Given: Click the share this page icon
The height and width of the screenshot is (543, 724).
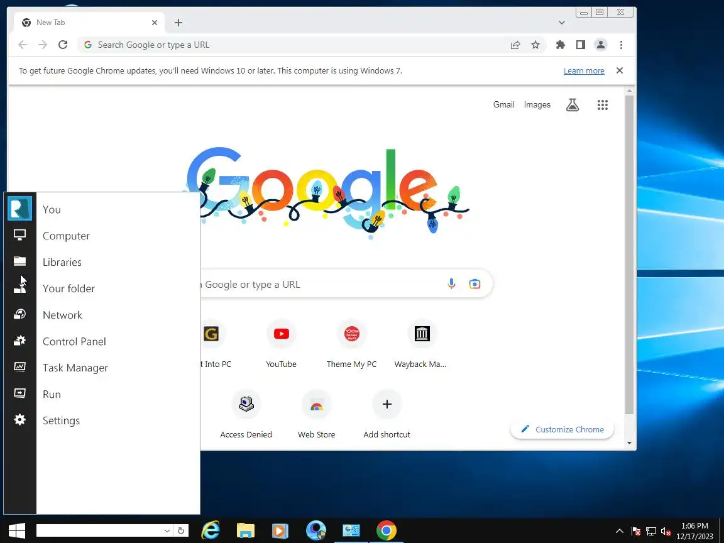Looking at the screenshot, I should [x=515, y=45].
